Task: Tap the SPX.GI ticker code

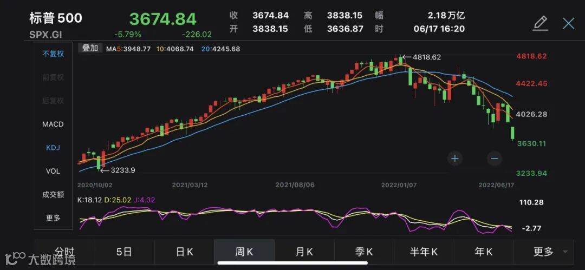Action: pyautogui.click(x=45, y=35)
